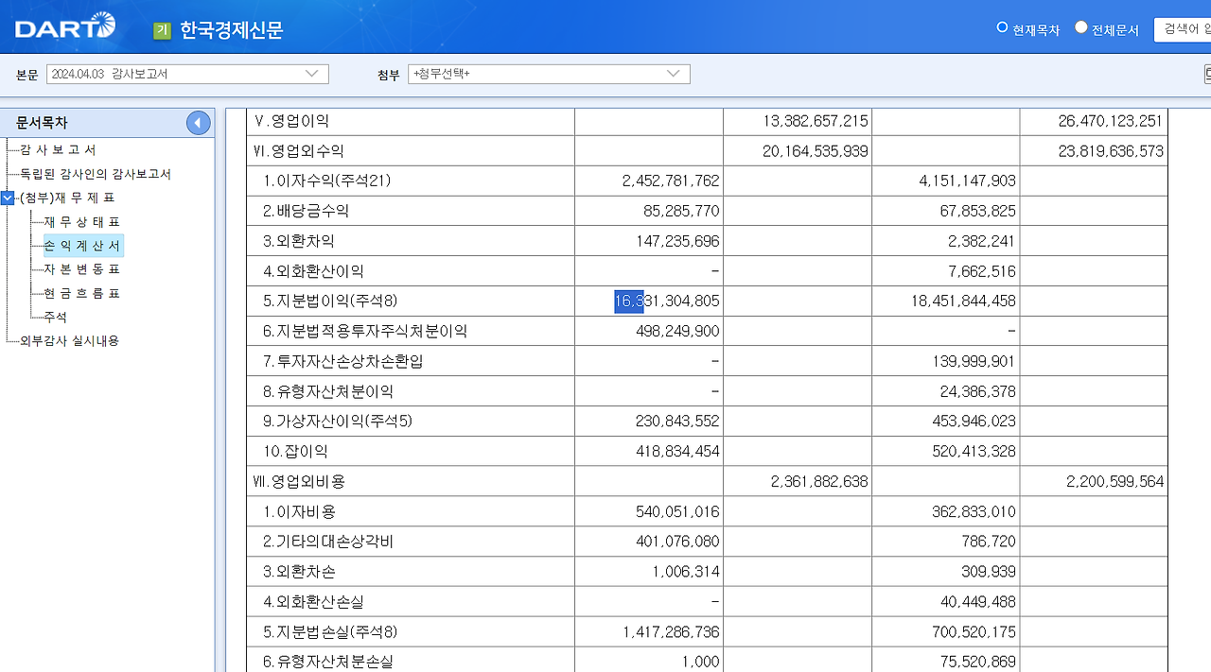Viewport: 1211px width, 672px height.
Task: Open 주석 in the document tree
Action: [55, 317]
